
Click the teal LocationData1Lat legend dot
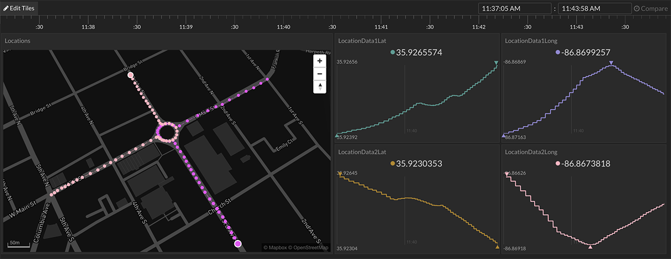[x=393, y=53]
